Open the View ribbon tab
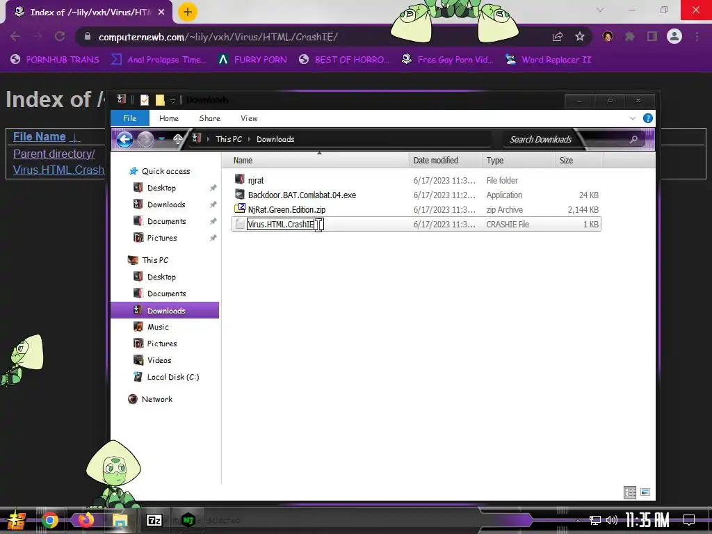This screenshot has height=534, width=712. pos(249,118)
